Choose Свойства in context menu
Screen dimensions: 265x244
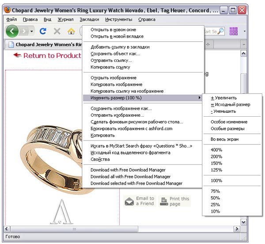tap(143, 160)
